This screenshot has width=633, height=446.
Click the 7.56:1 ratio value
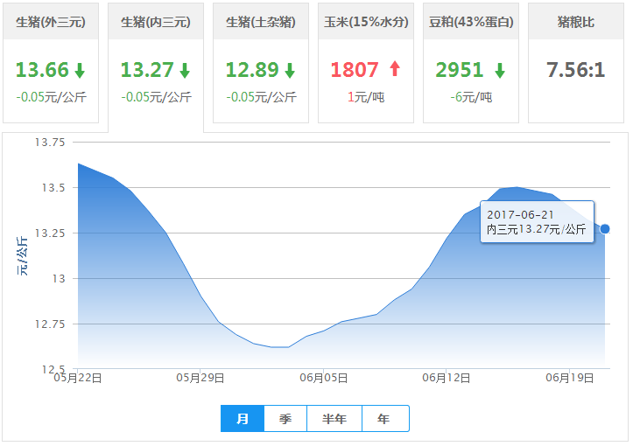(575, 70)
